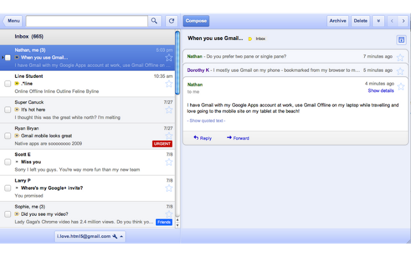The width and height of the screenshot is (411, 257).
Task: Select the Larry P message checkbox
Action: (8, 188)
